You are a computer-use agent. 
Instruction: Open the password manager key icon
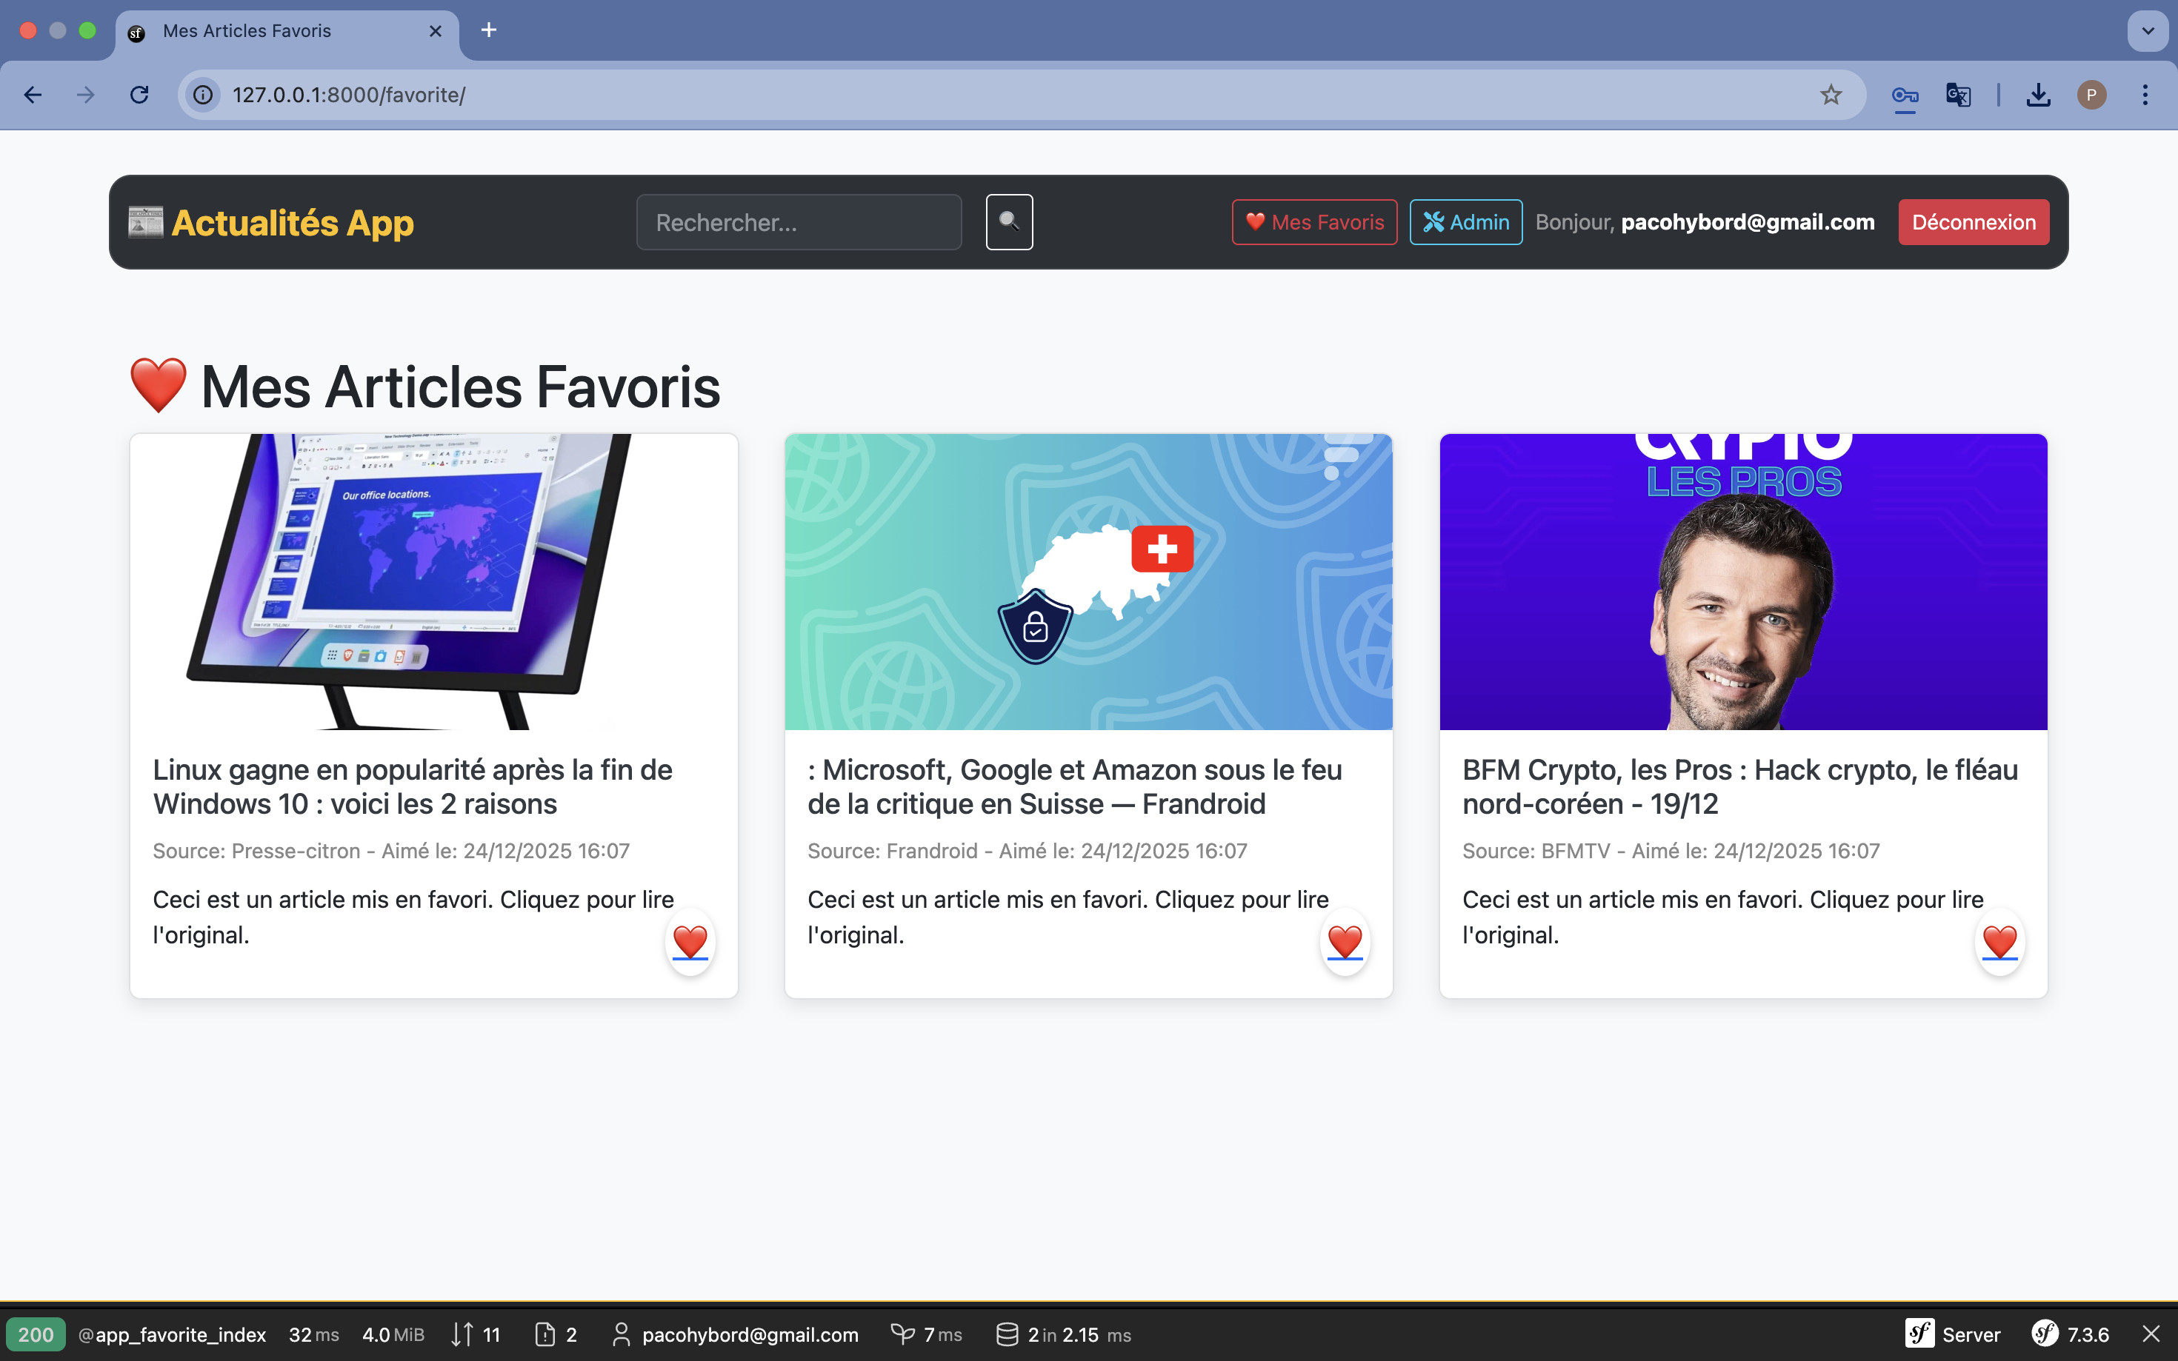pyautogui.click(x=1905, y=95)
